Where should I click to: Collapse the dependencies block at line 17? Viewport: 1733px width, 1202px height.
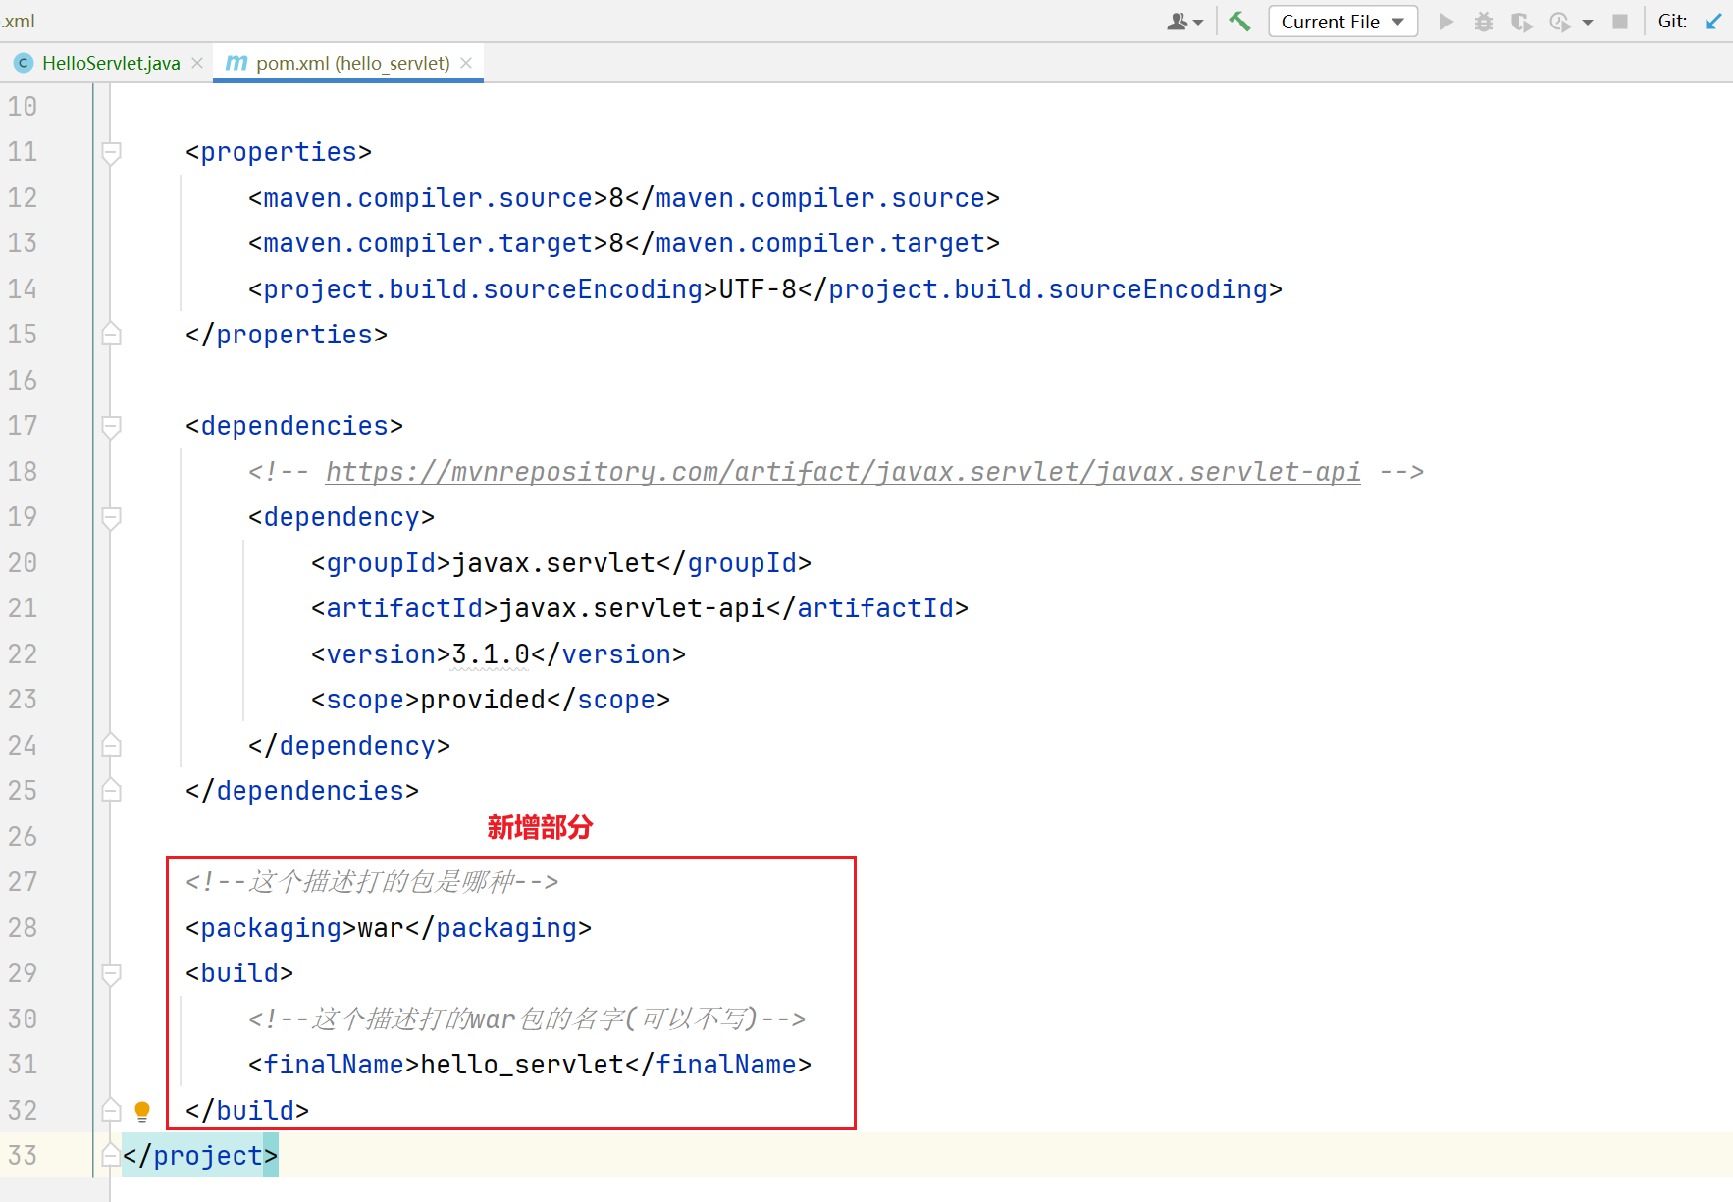tap(112, 426)
